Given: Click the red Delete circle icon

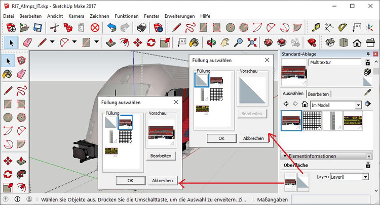Looking at the screenshot, I should pos(95,28).
